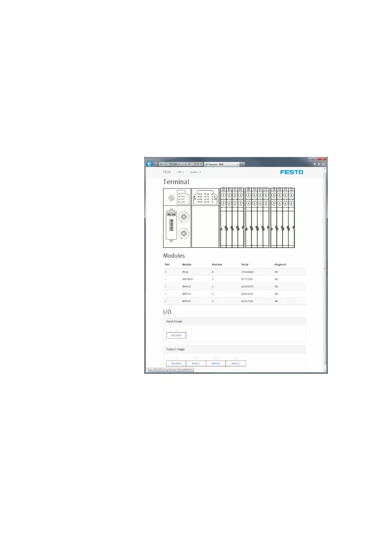Open the slot 3 link in the Modules table
Image resolution: width=383 pixels, height=543 pixels.
pyautogui.click(x=166, y=294)
